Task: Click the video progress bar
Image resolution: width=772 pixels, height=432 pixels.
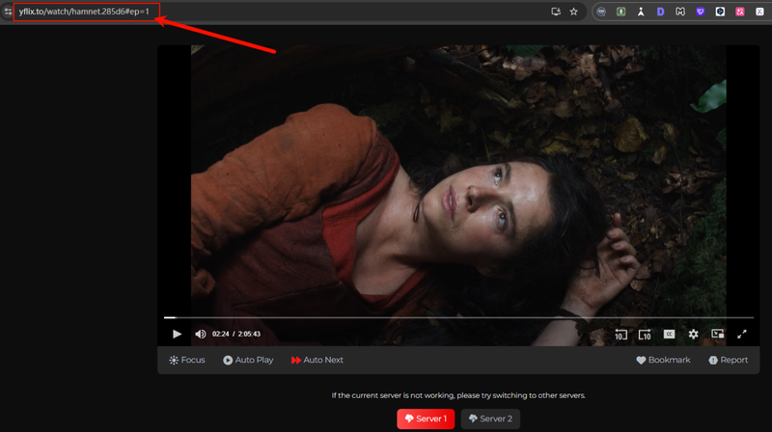Action: [458, 318]
